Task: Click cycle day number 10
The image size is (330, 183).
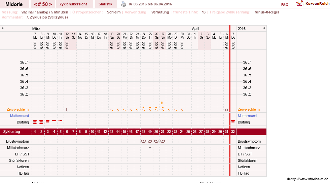Action: (93, 132)
